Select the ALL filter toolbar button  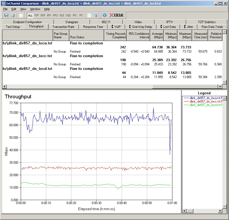pyautogui.click(x=30, y=15)
